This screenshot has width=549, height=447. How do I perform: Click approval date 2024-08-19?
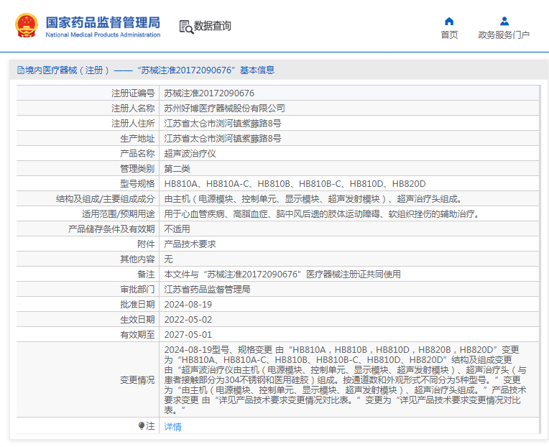188,304
